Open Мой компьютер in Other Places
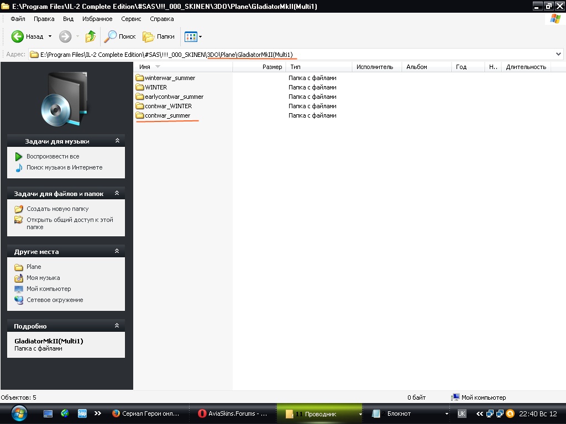 click(49, 289)
